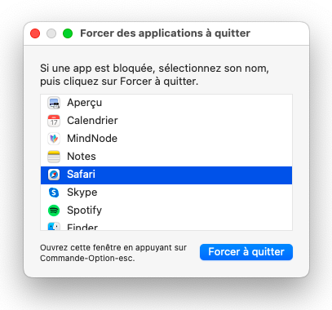Click the yellow Notes icon
332x310 pixels.
54,157
